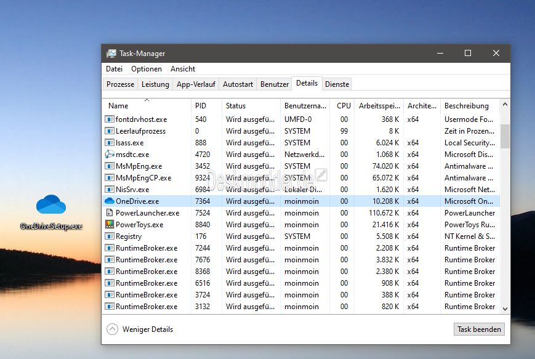Select the MsMpEngCP.exe process icon
Viewport: 535px width, 359px height.
(109, 178)
